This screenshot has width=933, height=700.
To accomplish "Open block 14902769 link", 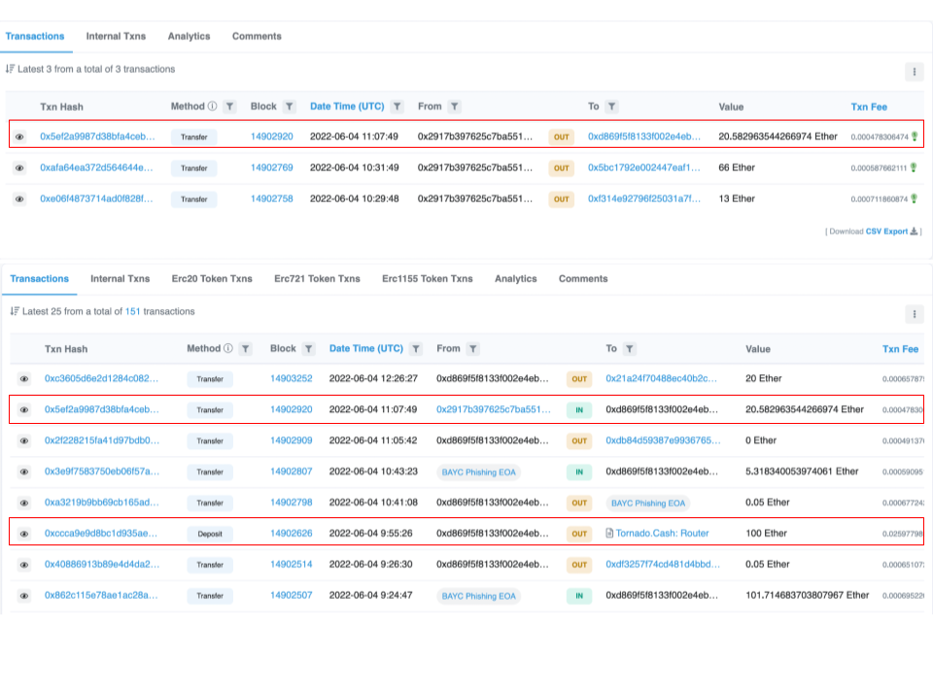I will 272,168.
